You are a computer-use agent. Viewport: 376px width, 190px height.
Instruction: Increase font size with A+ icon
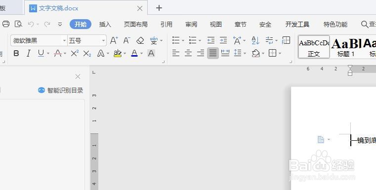coord(114,40)
